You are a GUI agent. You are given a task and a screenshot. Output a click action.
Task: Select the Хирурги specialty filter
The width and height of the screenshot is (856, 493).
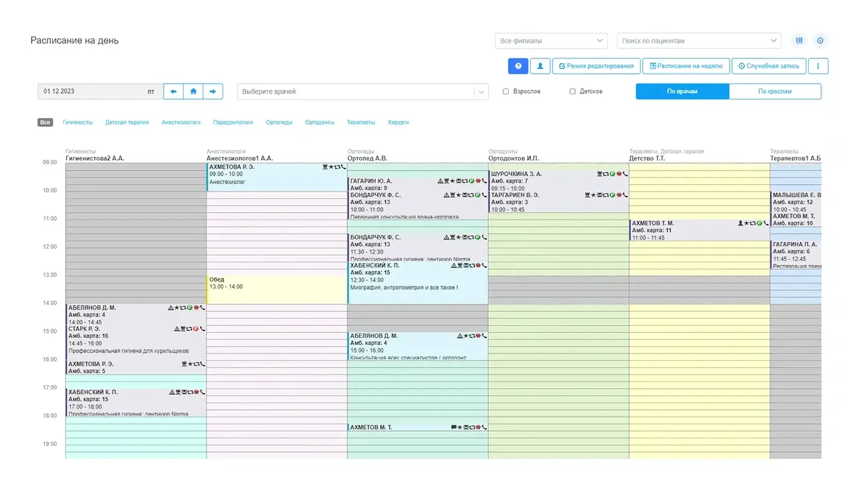398,123
